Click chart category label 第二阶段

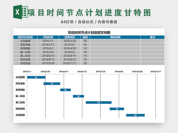[x=20, y=103]
